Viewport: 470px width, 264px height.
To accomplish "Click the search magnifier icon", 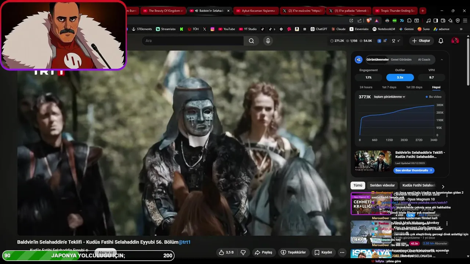I will [251, 41].
